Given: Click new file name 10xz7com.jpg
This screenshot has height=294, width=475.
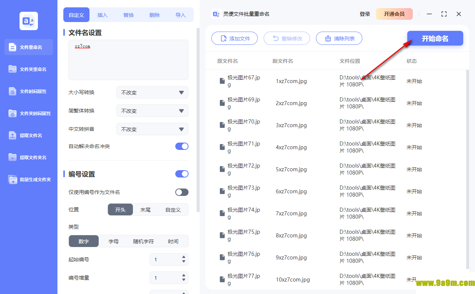Looking at the screenshot, I should point(293,279).
